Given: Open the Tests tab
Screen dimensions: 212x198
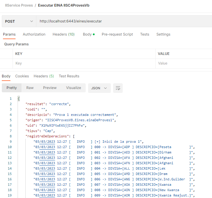Looking at the screenshot, I should click(145, 34).
